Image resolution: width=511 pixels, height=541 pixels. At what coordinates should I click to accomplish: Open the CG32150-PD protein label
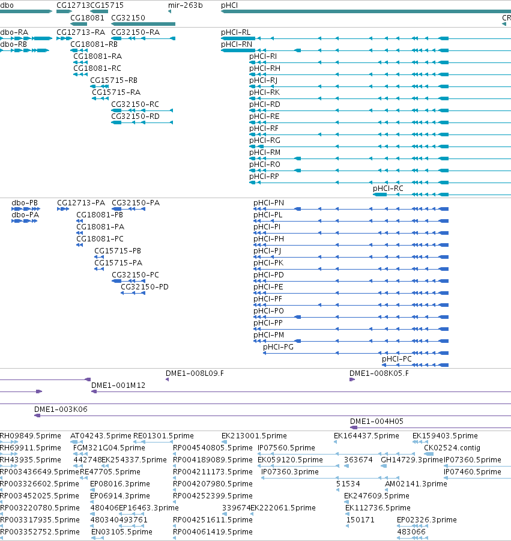pos(145,287)
